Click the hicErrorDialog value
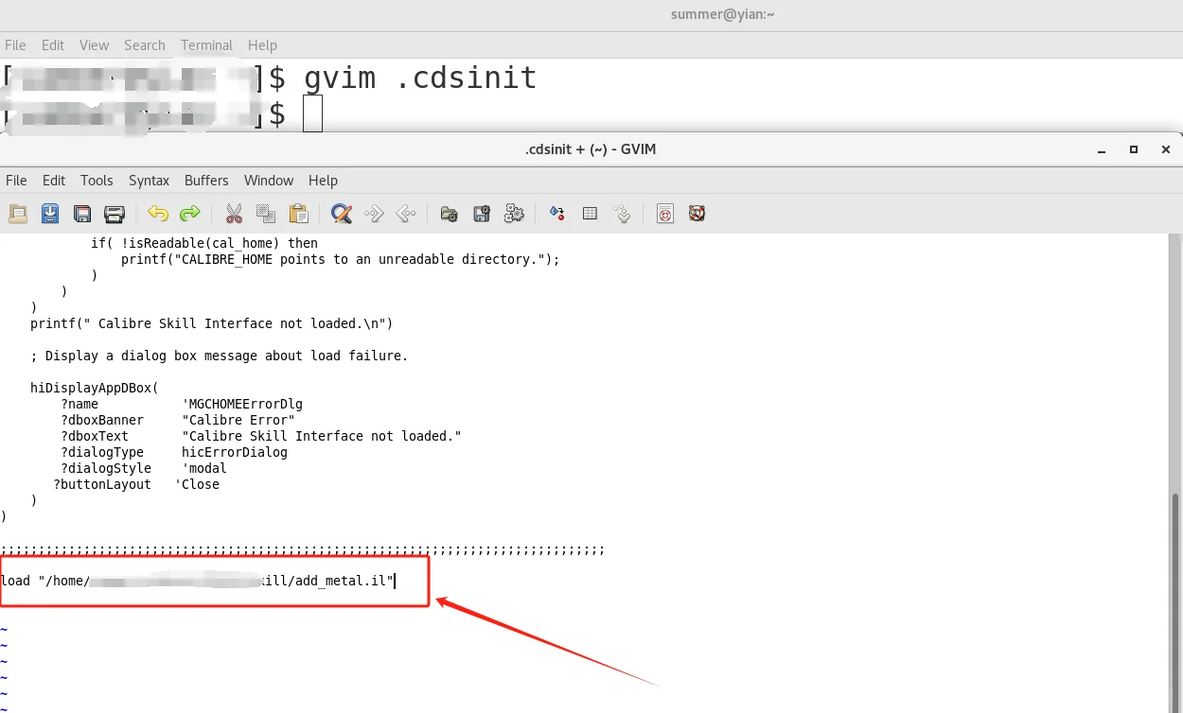 point(235,452)
